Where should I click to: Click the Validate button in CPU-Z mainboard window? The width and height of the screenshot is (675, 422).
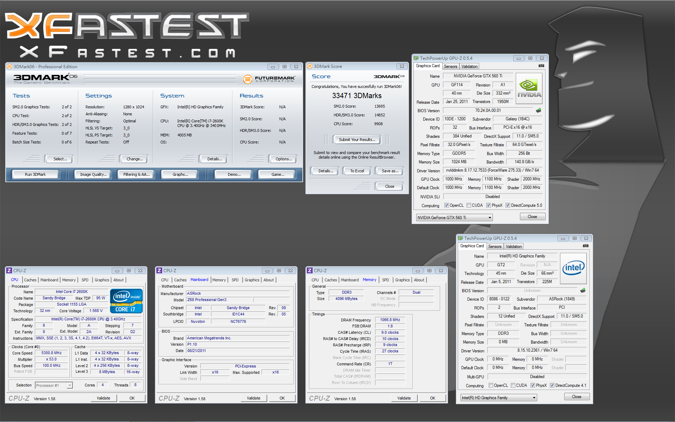point(253,398)
